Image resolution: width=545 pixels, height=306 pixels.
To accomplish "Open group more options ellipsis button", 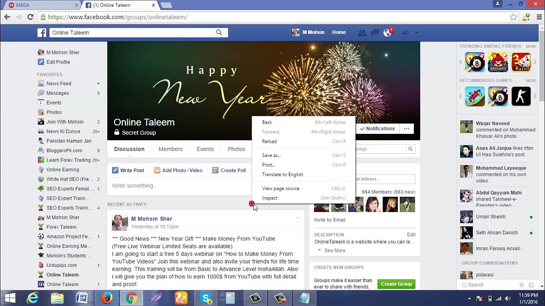I will [x=407, y=129].
